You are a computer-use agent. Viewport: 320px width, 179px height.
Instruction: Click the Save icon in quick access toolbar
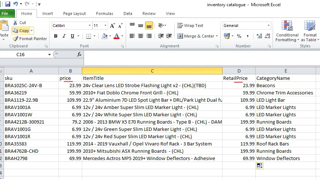coord(8,4)
